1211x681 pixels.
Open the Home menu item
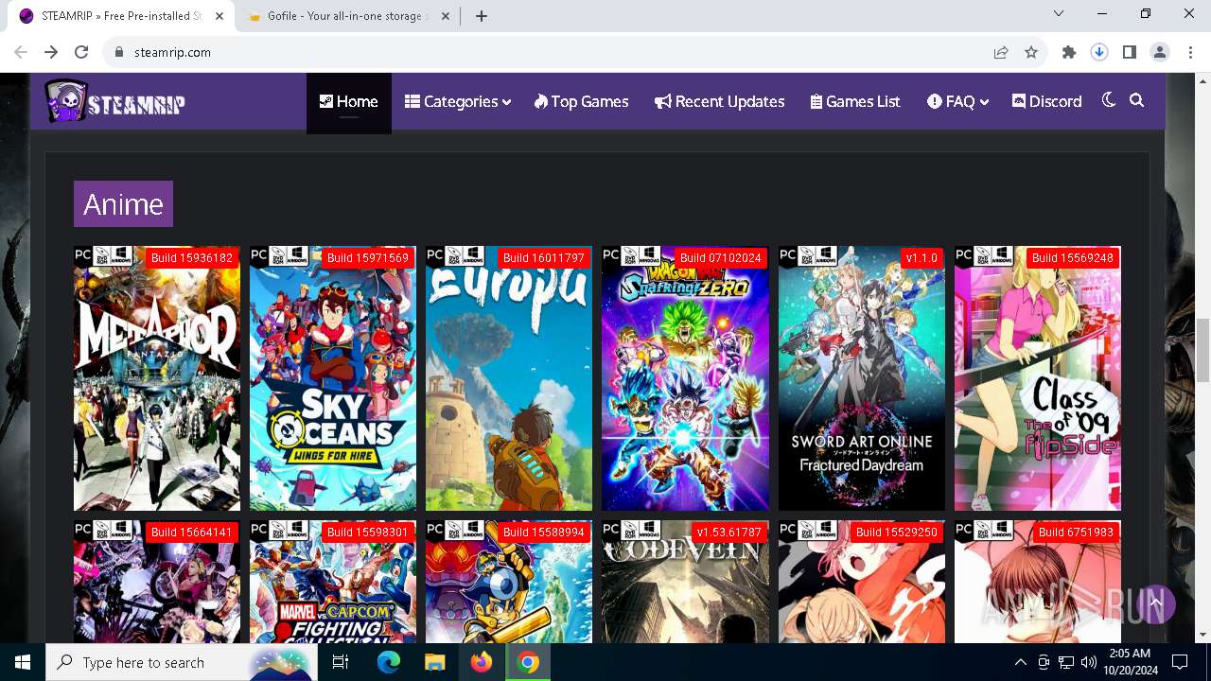[348, 101]
